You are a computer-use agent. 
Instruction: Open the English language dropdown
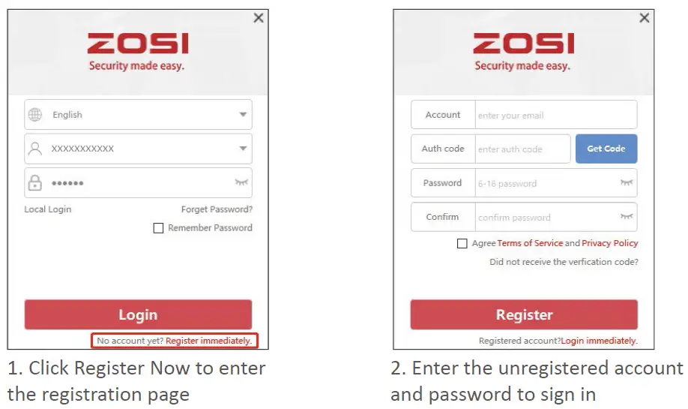pyautogui.click(x=243, y=115)
